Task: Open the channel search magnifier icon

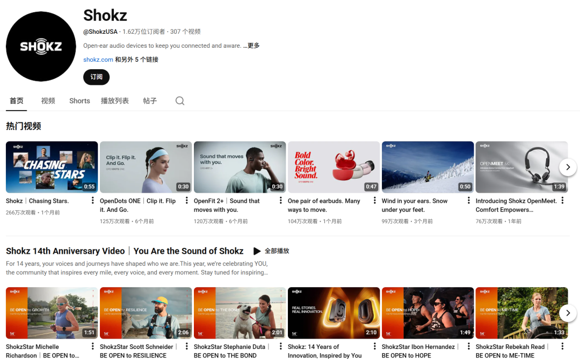Action: click(x=180, y=101)
